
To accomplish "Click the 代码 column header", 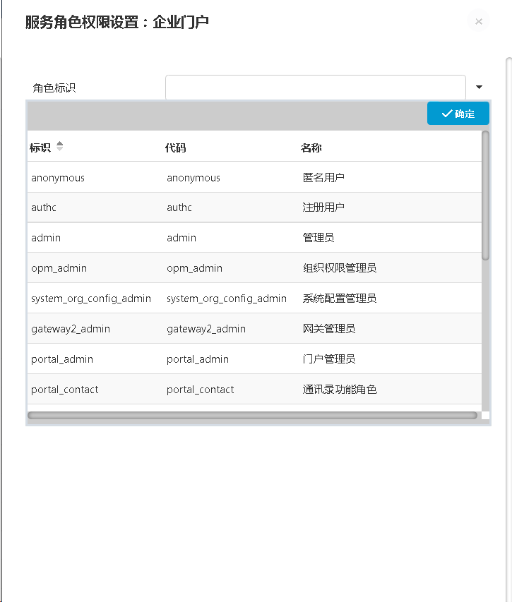I will 176,148.
